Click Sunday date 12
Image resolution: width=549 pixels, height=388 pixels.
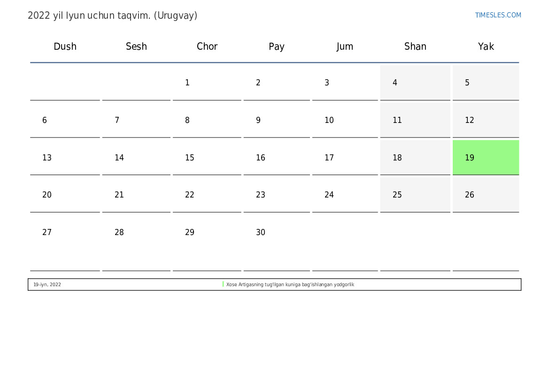pos(486,120)
